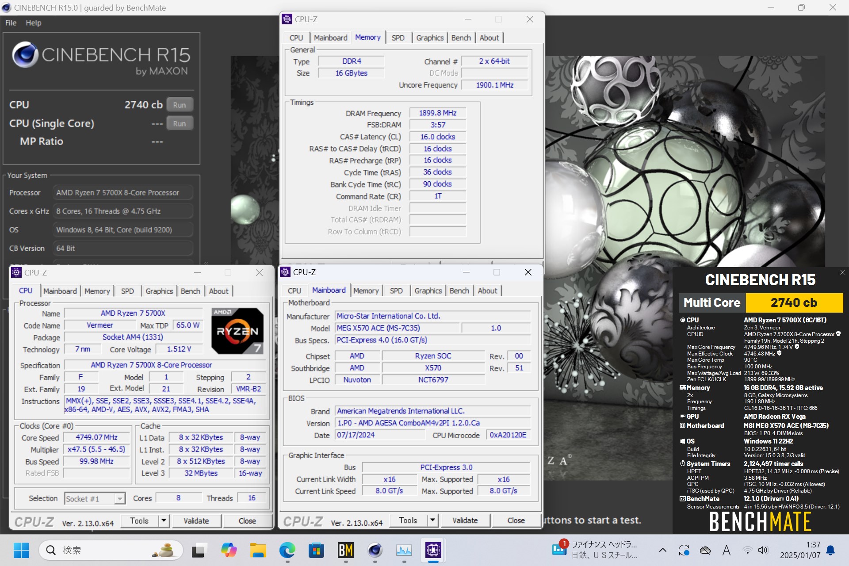Switch to SPD tab in top CPU-Z window
This screenshot has height=566, width=849.
click(398, 38)
